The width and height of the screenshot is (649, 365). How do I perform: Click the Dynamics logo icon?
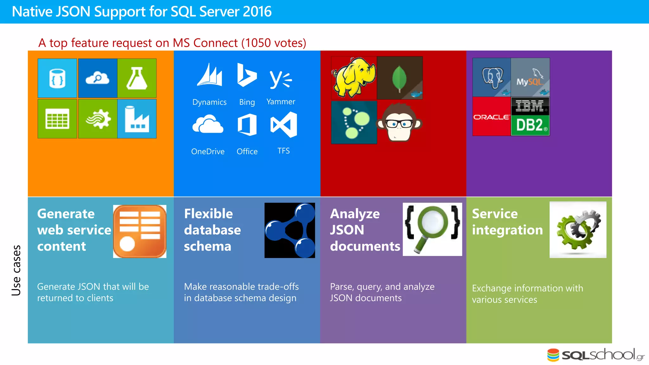tap(209, 75)
